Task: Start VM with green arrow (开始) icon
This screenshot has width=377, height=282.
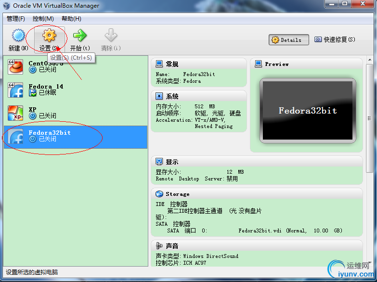Action: [80, 36]
